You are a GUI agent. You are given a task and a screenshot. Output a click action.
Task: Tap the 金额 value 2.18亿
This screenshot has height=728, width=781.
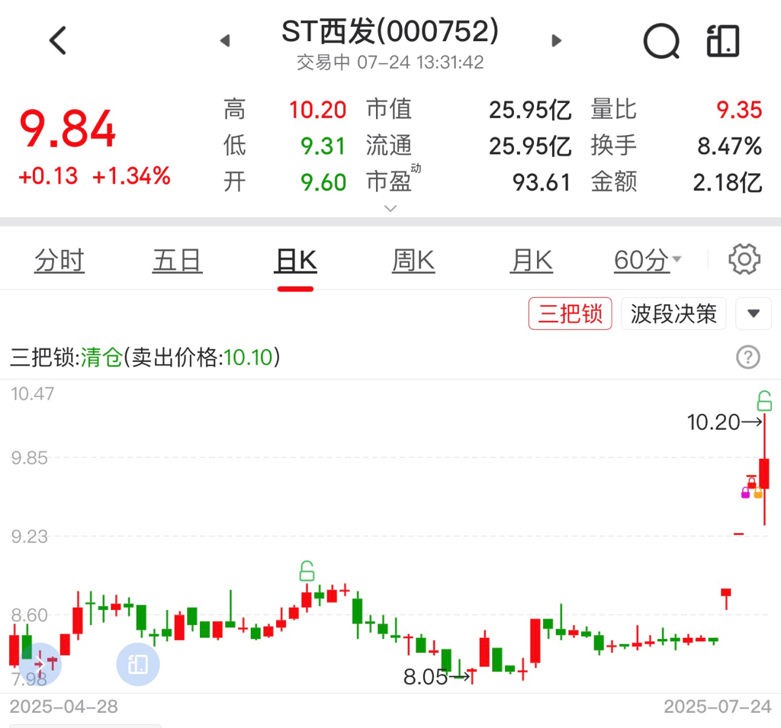(x=728, y=182)
